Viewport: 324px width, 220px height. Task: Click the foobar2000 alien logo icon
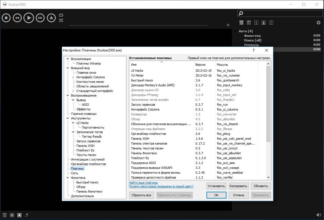point(5,4)
